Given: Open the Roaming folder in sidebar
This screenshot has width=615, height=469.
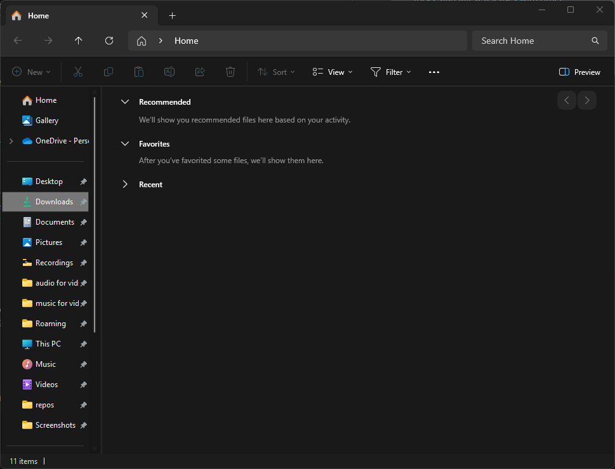Looking at the screenshot, I should 46,324.
